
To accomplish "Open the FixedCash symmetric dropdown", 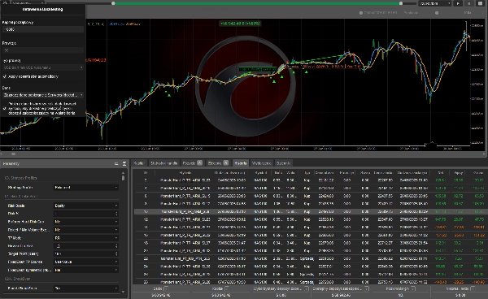I will 86,270.
